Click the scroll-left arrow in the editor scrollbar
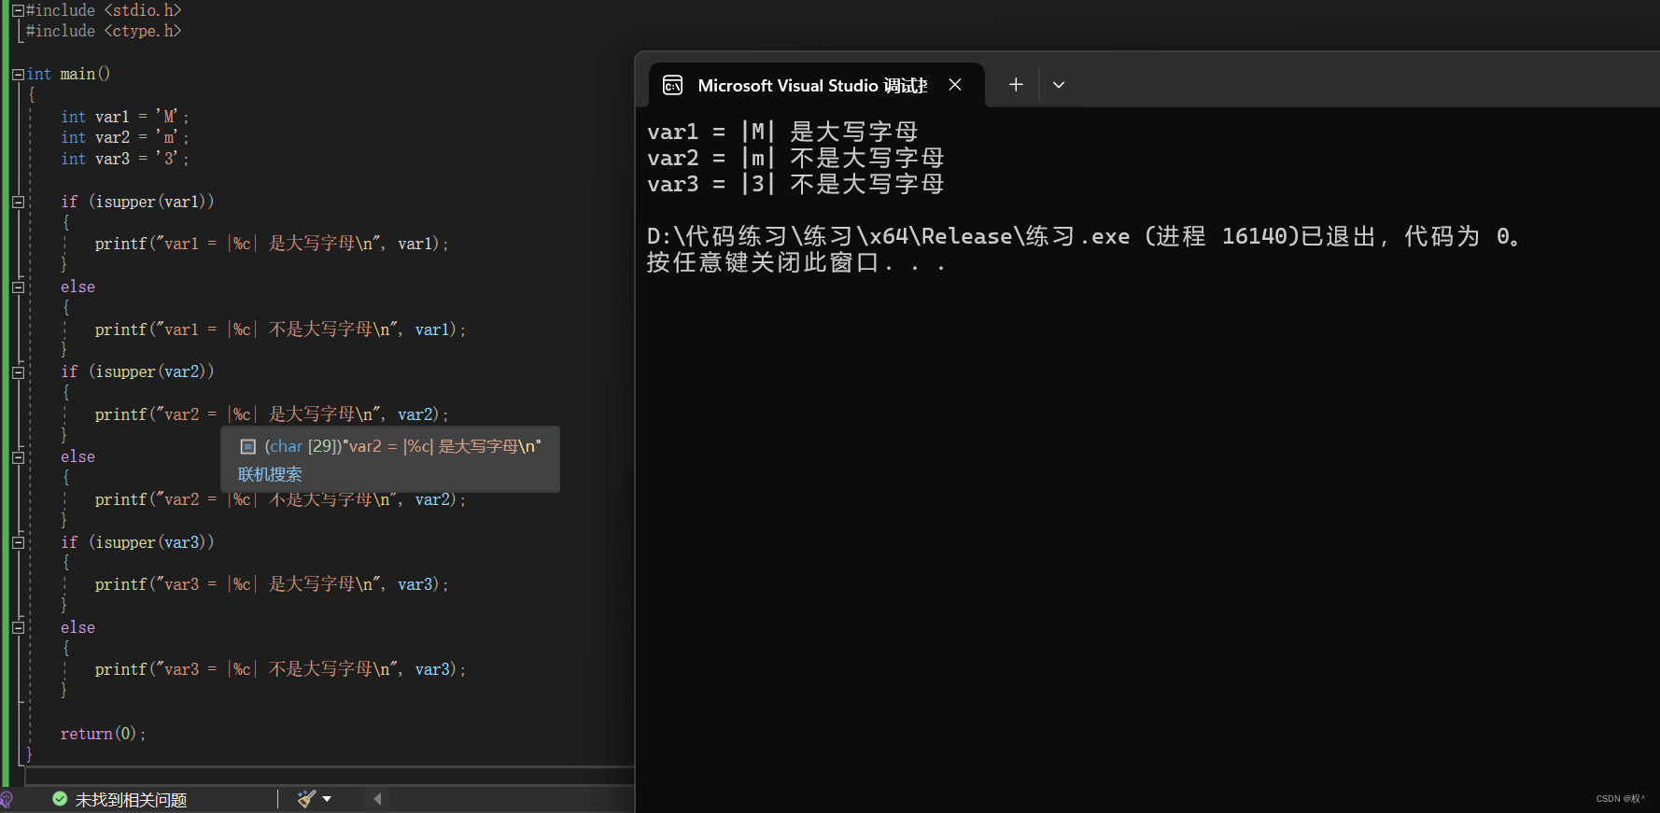The height and width of the screenshot is (813, 1660). tap(377, 799)
